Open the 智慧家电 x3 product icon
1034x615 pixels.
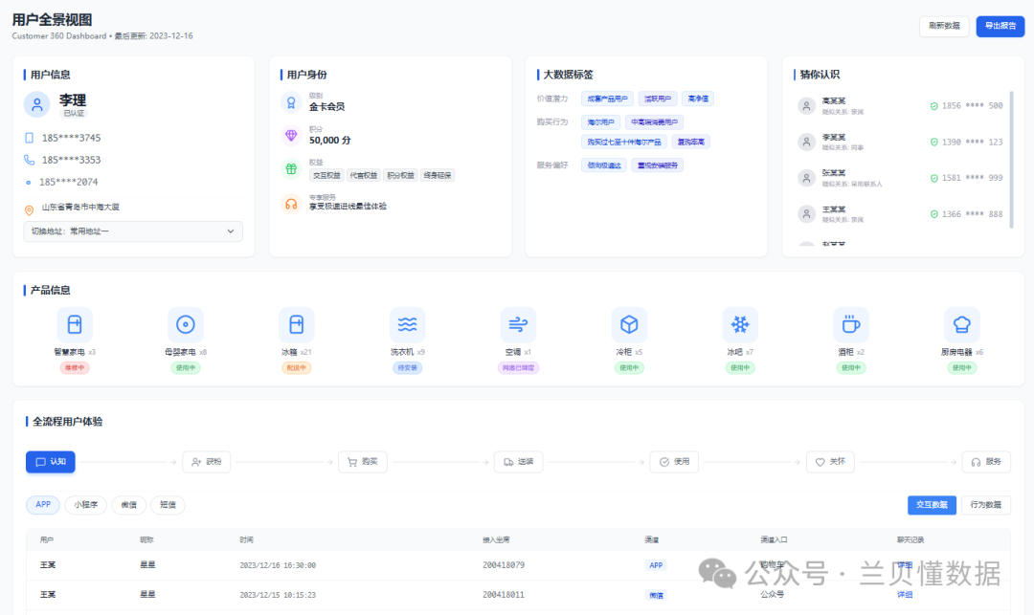[75, 324]
